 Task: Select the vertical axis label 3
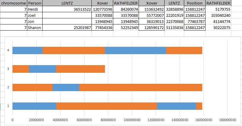point(8,69)
